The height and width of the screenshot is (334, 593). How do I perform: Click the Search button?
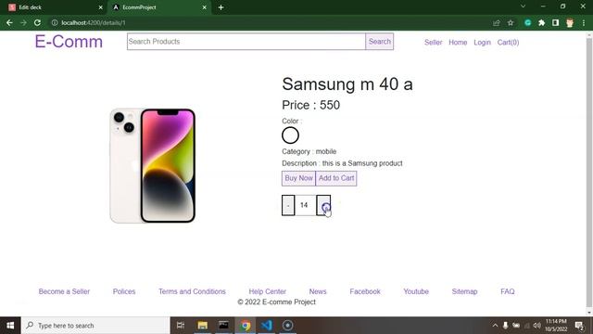pos(379,41)
